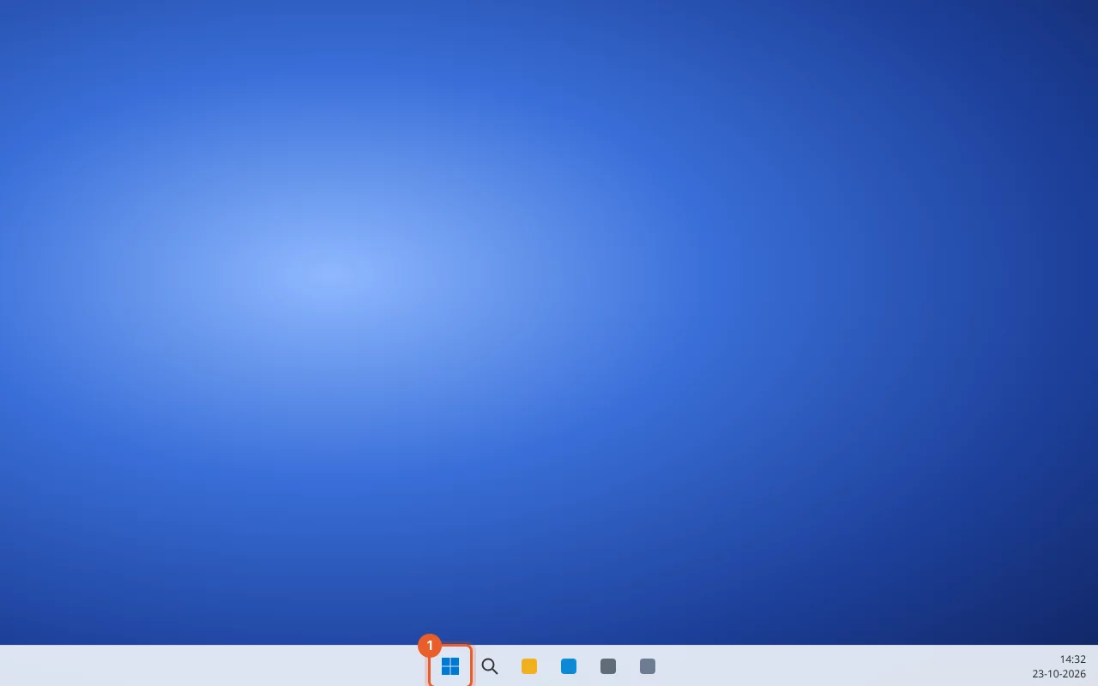Open the taskbar Search magnifier
1098x686 pixels.
[490, 666]
